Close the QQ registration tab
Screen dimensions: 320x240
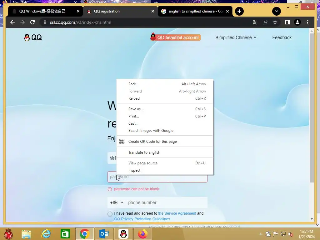pos(152,12)
